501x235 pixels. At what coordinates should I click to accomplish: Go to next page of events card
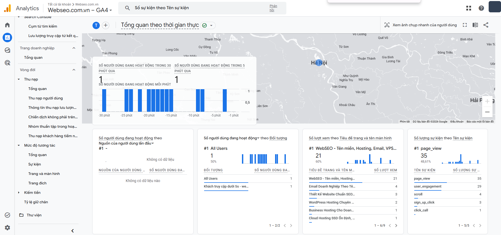(x=480, y=226)
